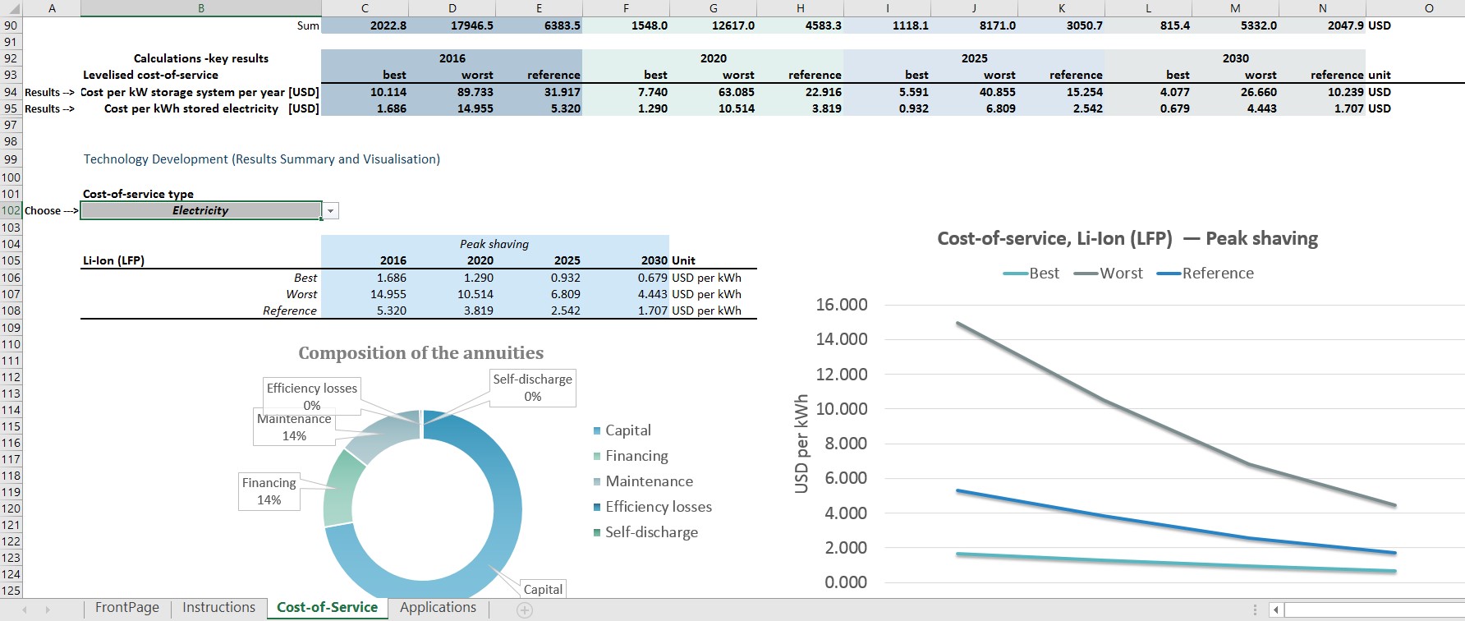Select row 94 header

[11, 92]
